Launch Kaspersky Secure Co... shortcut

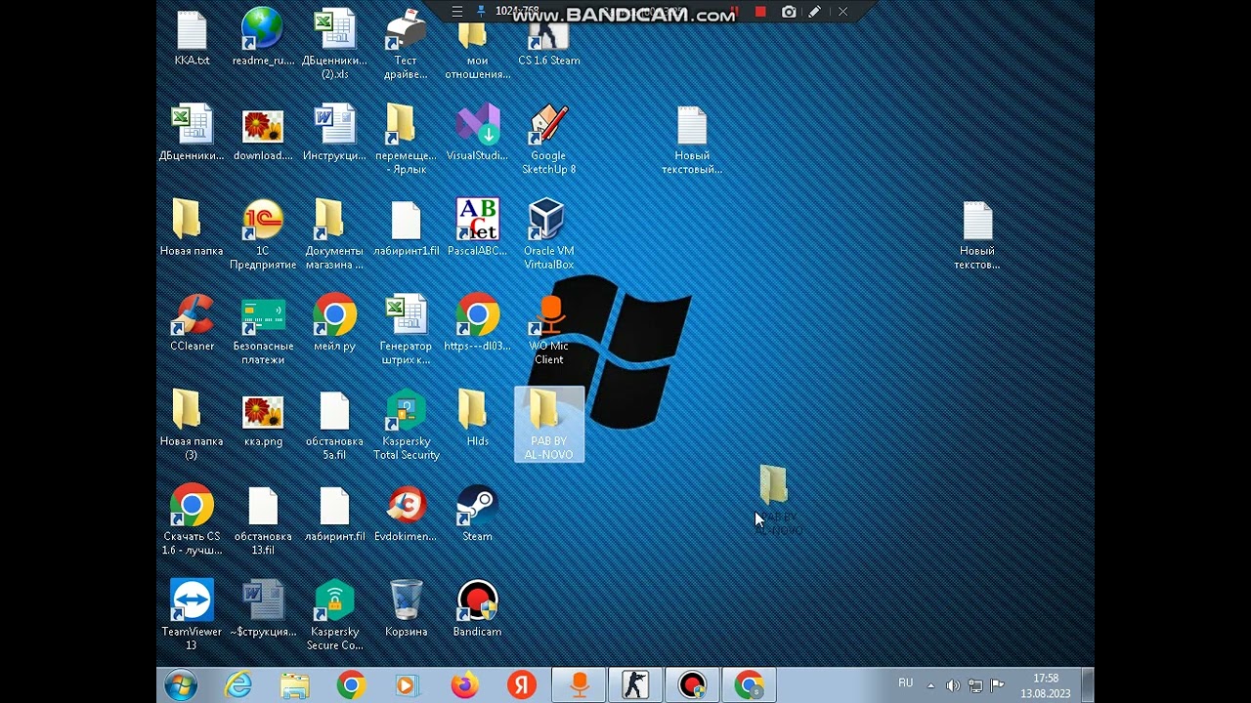point(334,616)
